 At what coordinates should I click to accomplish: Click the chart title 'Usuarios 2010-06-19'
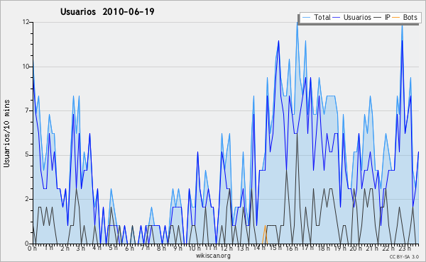coord(107,11)
